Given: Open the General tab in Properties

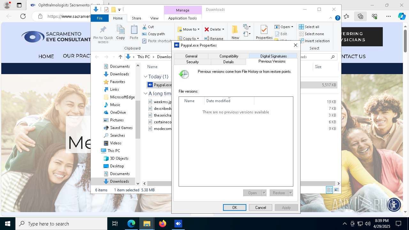Looking at the screenshot, I should click(191, 56).
